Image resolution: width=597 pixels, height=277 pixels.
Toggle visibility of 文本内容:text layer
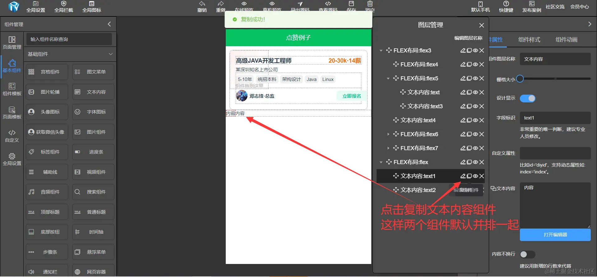pyautogui.click(x=475, y=92)
